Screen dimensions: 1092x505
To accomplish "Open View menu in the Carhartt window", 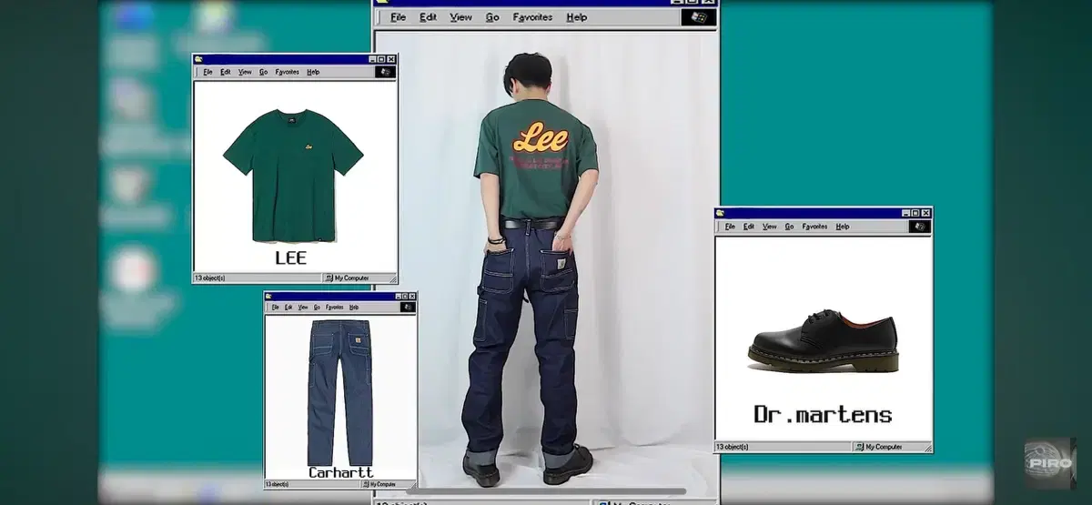I will click(x=304, y=308).
